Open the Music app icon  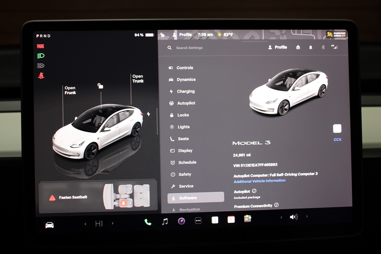165,222
